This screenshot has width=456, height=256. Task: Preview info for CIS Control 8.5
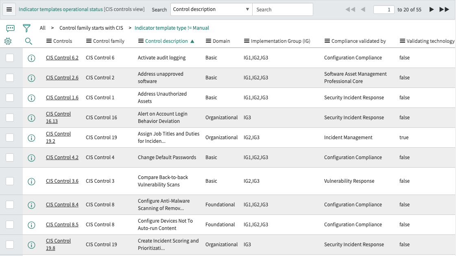pos(31,225)
